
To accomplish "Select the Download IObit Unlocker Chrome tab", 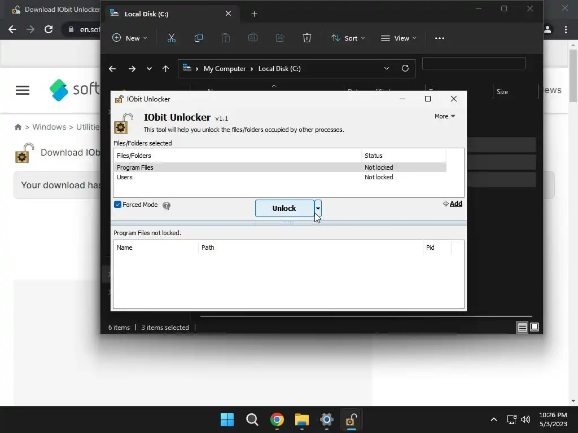I will click(x=55, y=10).
